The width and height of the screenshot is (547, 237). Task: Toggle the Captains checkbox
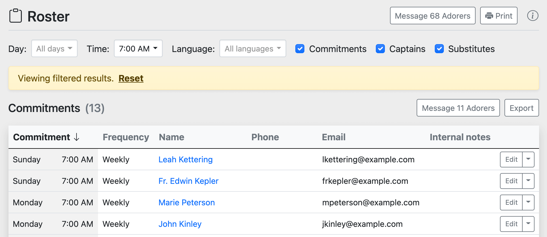click(x=380, y=49)
